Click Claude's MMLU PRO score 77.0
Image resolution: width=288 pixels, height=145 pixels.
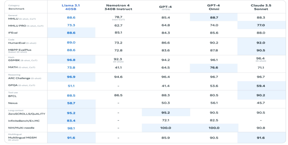[x=261, y=25]
